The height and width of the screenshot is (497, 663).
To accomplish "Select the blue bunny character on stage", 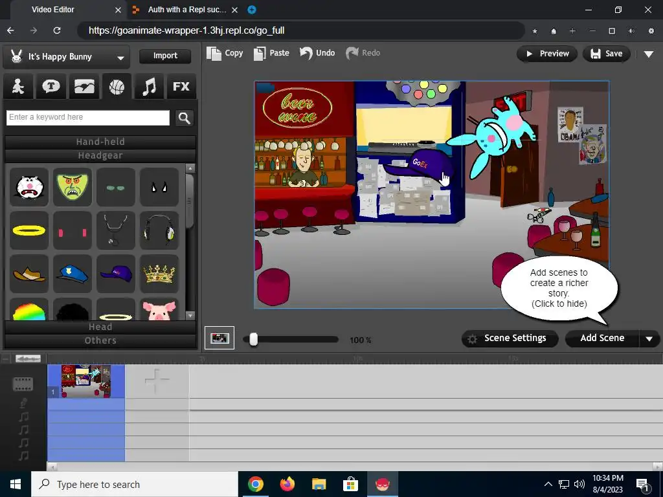I will [493, 137].
